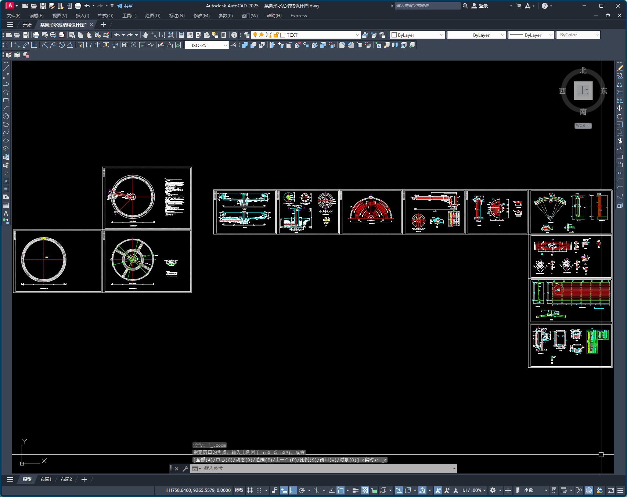The width and height of the screenshot is (627, 497).
Task: Open the Plot Preview tool
Action: click(x=44, y=35)
